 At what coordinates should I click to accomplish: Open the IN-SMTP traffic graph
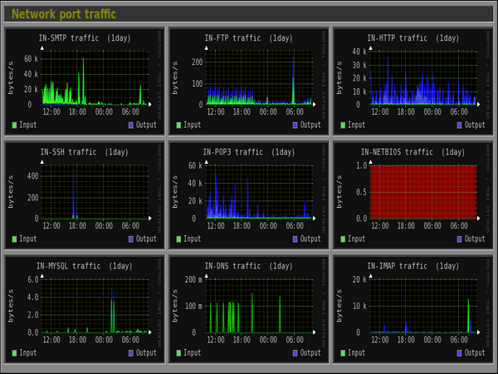84,79
